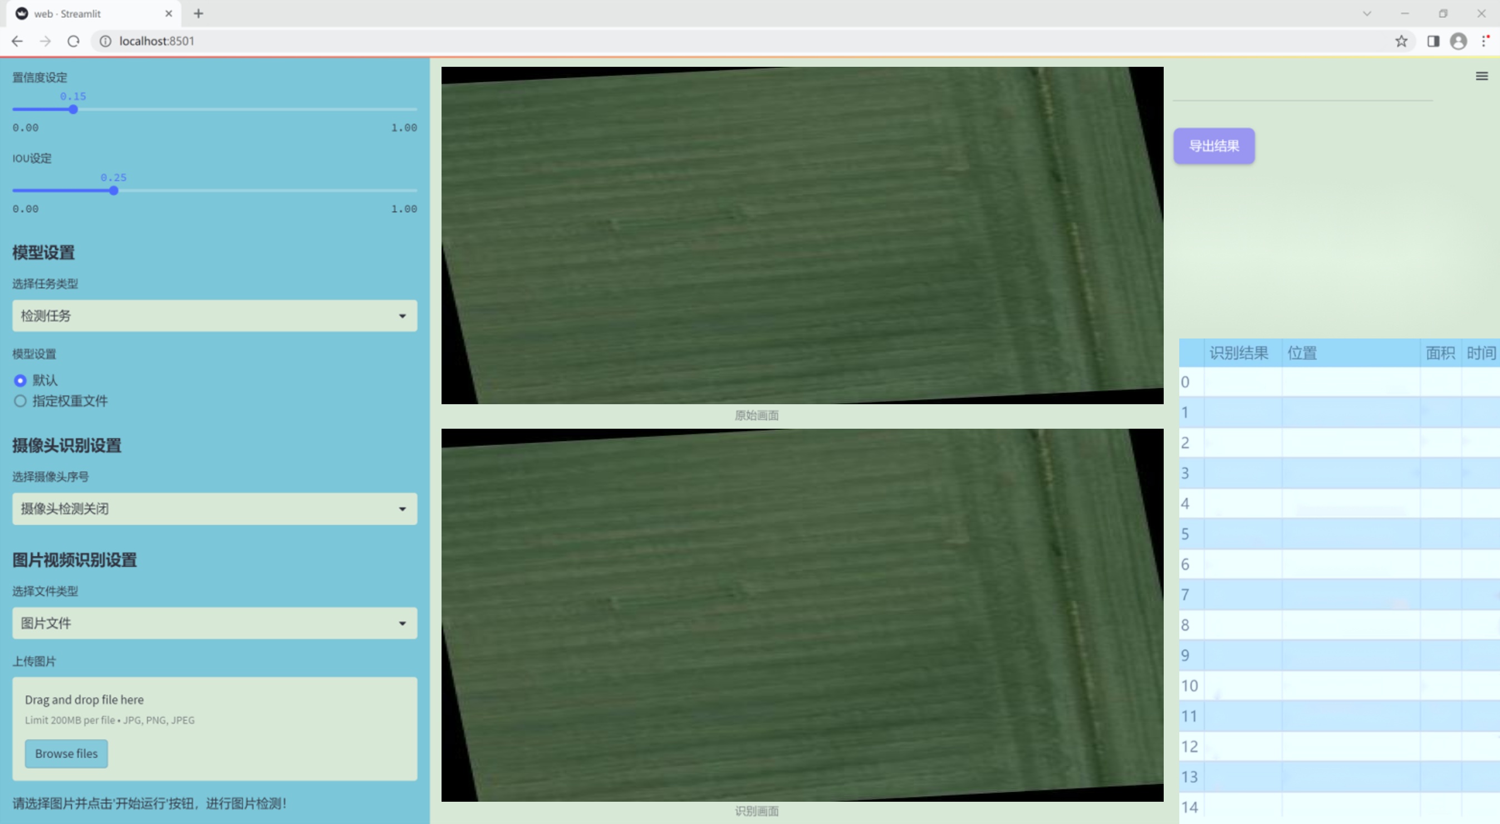Click the Browse files button
The height and width of the screenshot is (824, 1500).
66,753
